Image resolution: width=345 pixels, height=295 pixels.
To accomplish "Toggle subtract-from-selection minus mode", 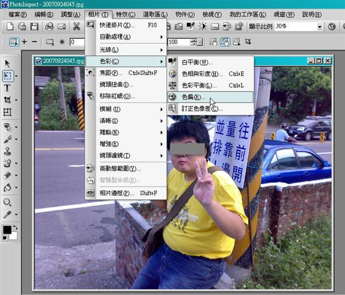I will [x=34, y=42].
